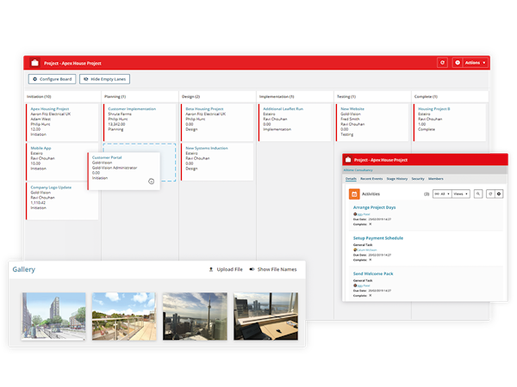Click the Upload File icon in Gallery
Screen dimensions: 517x387
pos(211,269)
